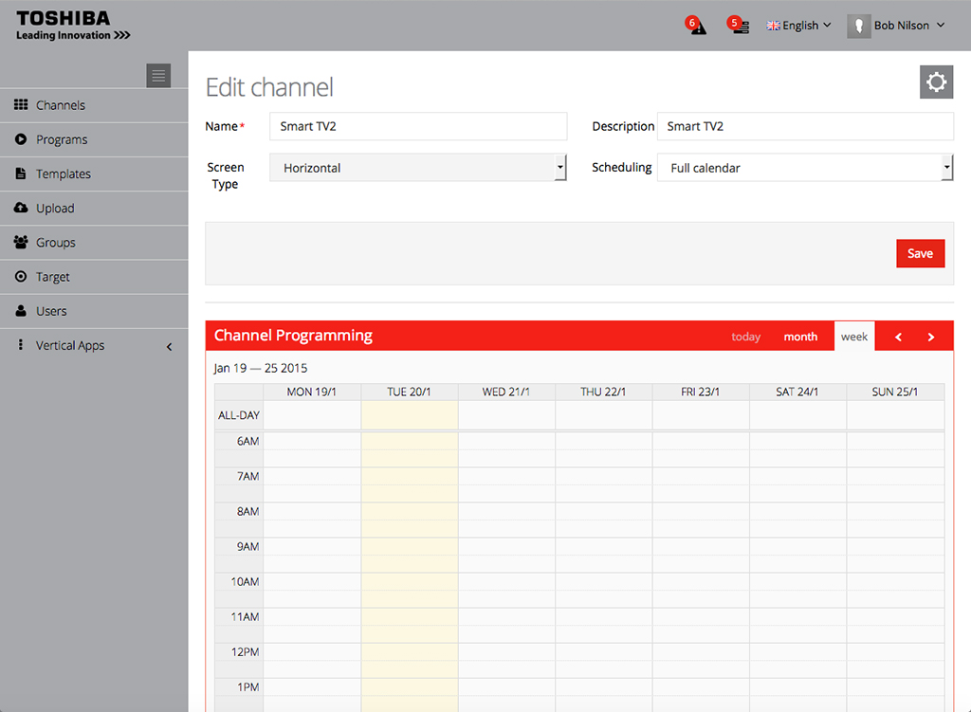Click the Programs play icon in sidebar

tap(21, 139)
